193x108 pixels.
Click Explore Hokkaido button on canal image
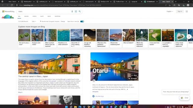[x=71, y=56]
